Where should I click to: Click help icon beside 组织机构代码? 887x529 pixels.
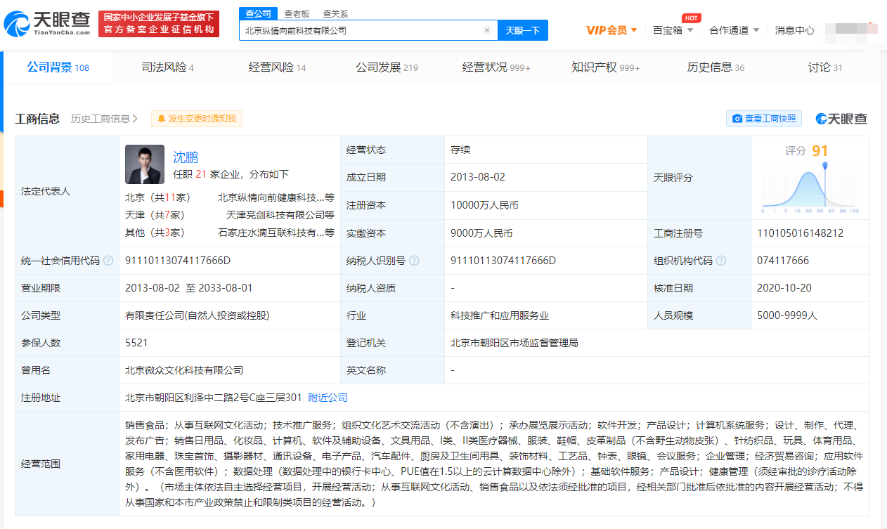click(x=721, y=261)
